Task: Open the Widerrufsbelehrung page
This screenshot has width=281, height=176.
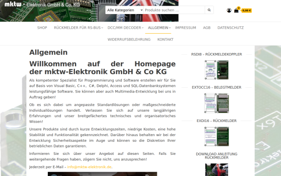Action: (129, 39)
